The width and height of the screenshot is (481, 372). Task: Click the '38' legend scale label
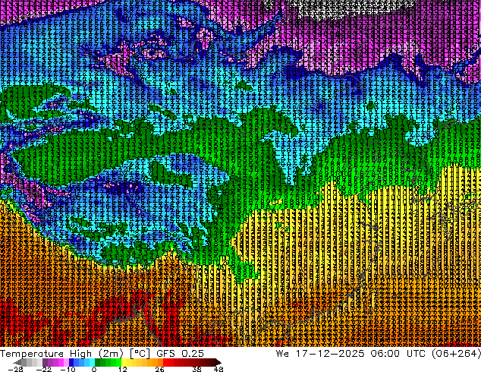197,369
